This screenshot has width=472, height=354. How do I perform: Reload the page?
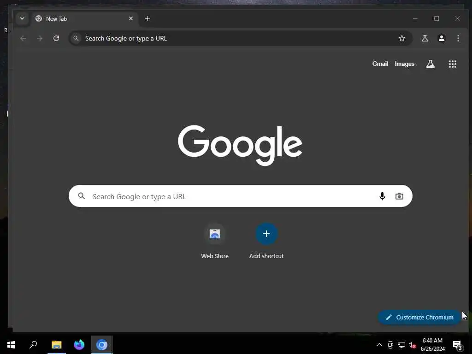point(56,38)
